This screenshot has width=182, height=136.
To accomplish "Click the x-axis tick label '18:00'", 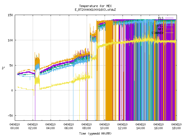I will tap(176, 128).
